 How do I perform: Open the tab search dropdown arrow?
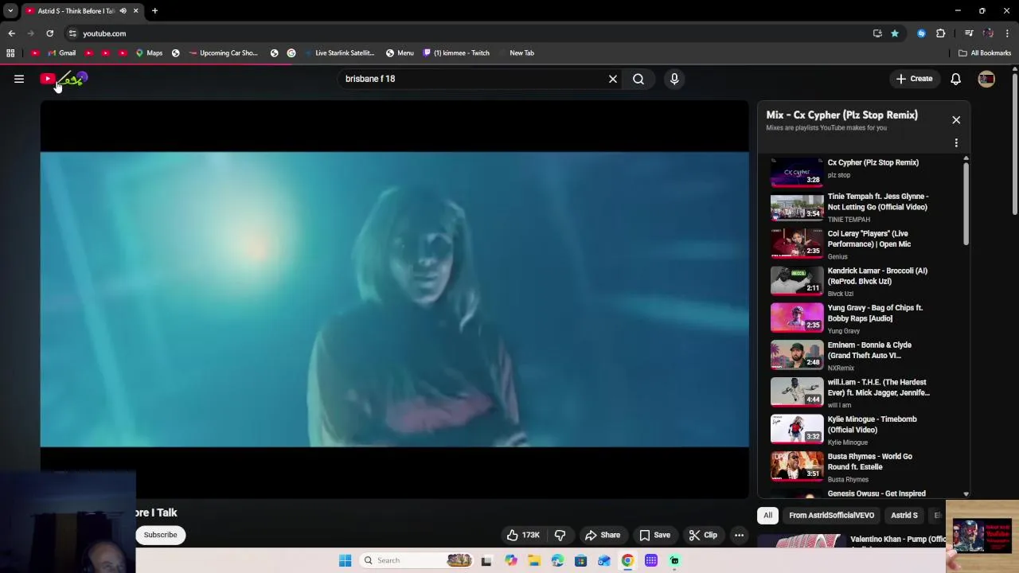pyautogui.click(x=10, y=10)
